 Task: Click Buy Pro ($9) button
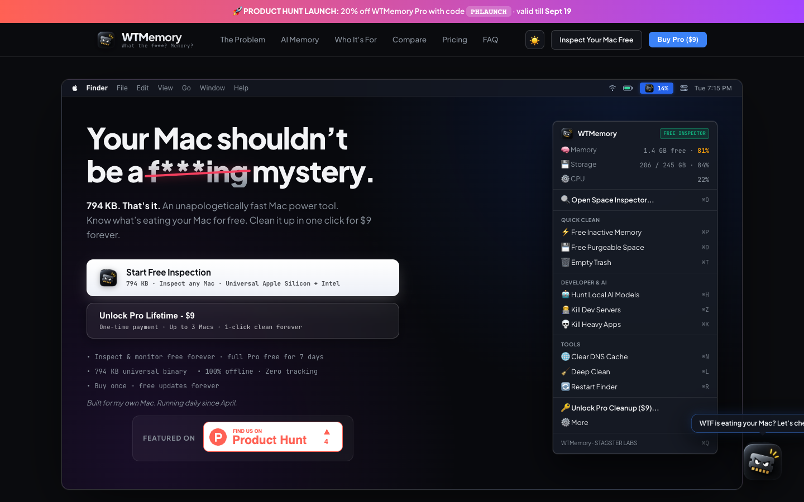(x=678, y=40)
